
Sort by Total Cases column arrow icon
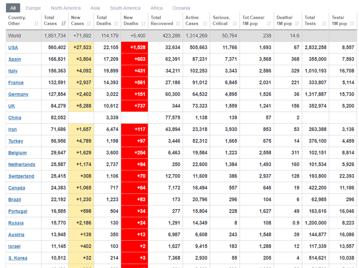64,23
